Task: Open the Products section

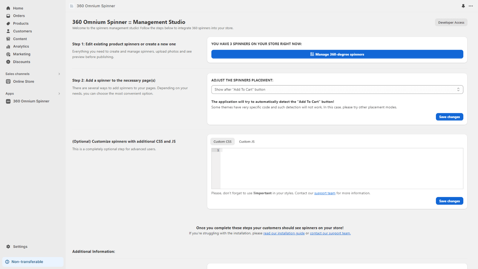Action: point(21,24)
